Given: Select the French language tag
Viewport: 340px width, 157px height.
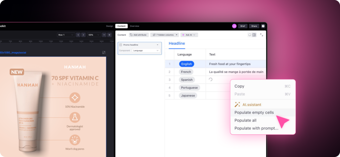Looking at the screenshot, I should (186, 72).
